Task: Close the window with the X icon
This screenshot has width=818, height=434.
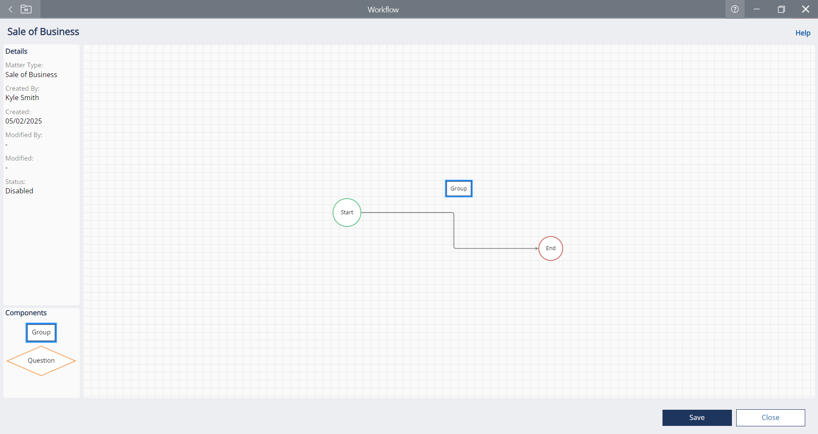Action: [805, 9]
